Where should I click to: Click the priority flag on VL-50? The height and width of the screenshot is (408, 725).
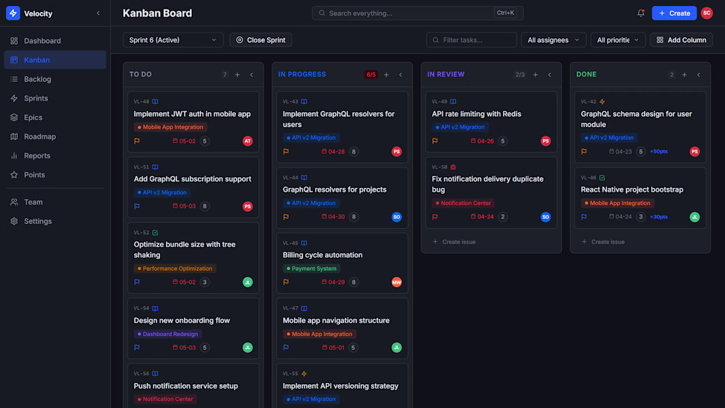435,217
